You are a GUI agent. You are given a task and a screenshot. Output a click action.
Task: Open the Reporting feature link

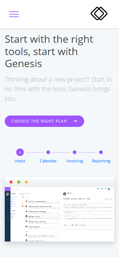pos(101,161)
